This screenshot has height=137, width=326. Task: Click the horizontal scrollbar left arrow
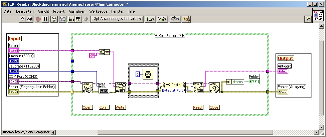click(53, 132)
